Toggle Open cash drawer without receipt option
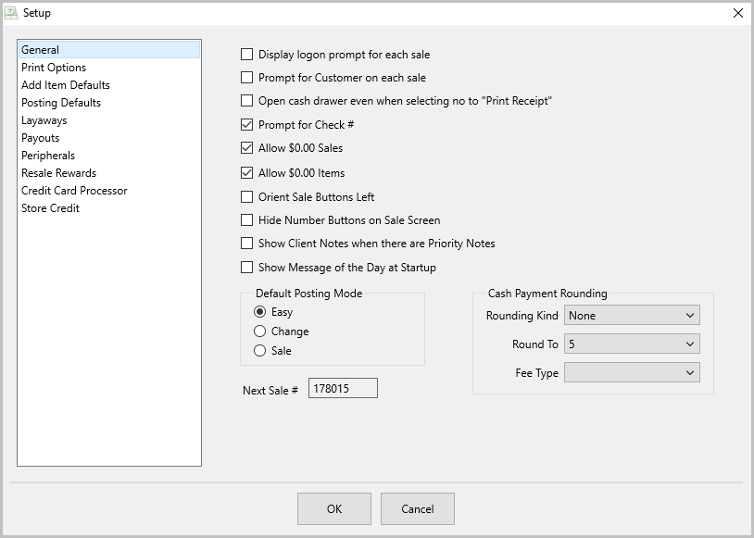 [246, 101]
